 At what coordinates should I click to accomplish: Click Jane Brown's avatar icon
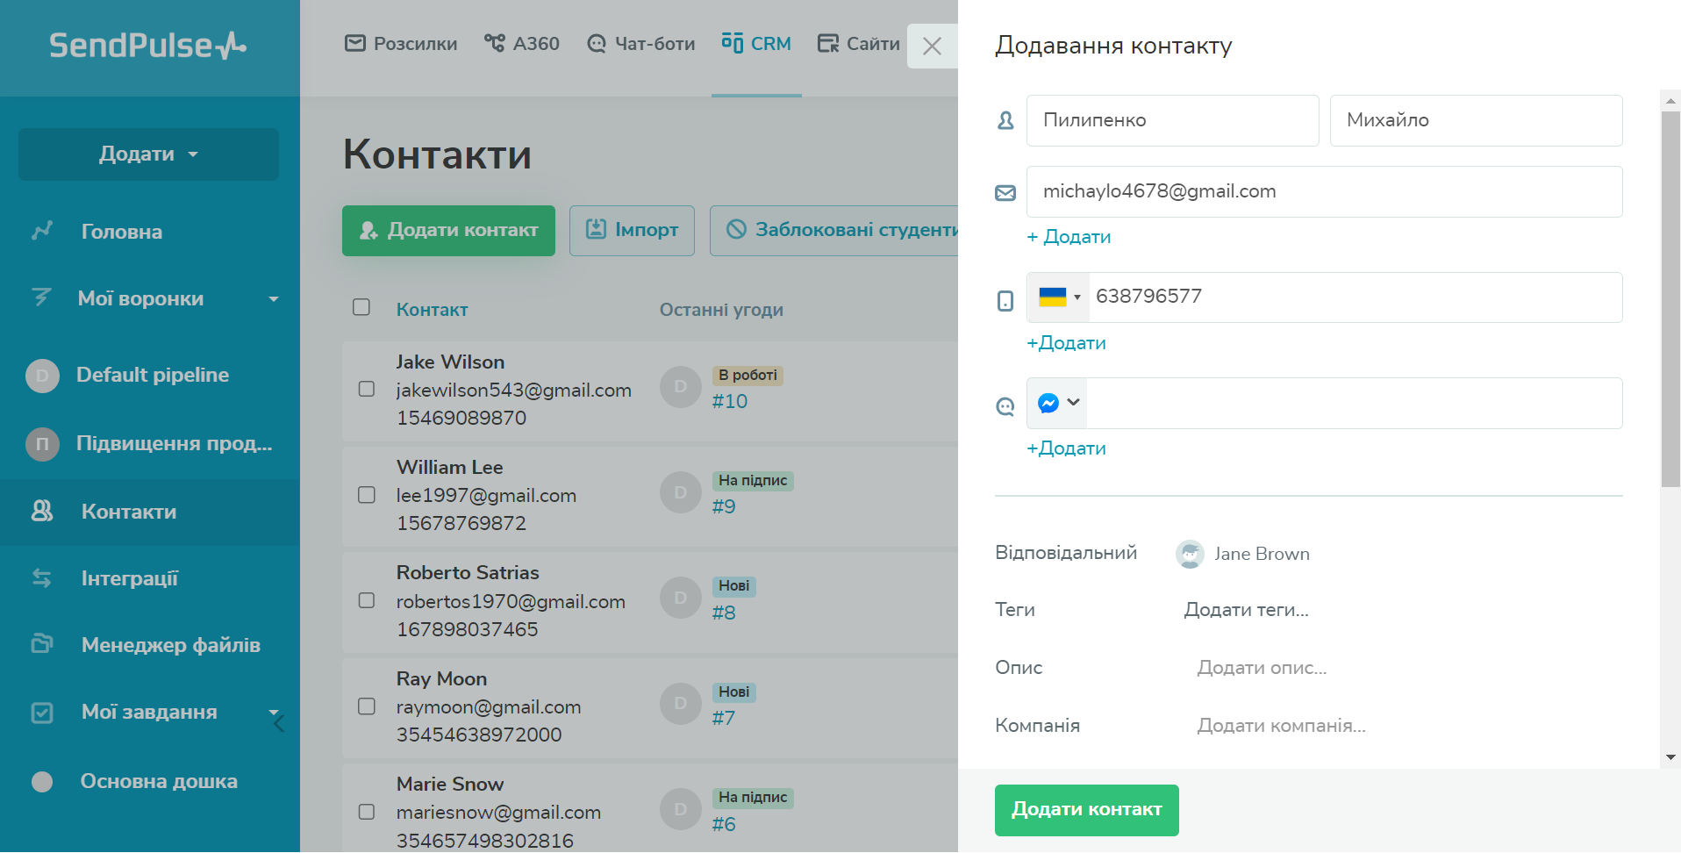[1190, 554]
